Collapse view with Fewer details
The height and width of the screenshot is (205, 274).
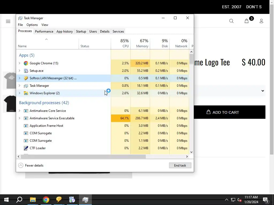(x=31, y=165)
